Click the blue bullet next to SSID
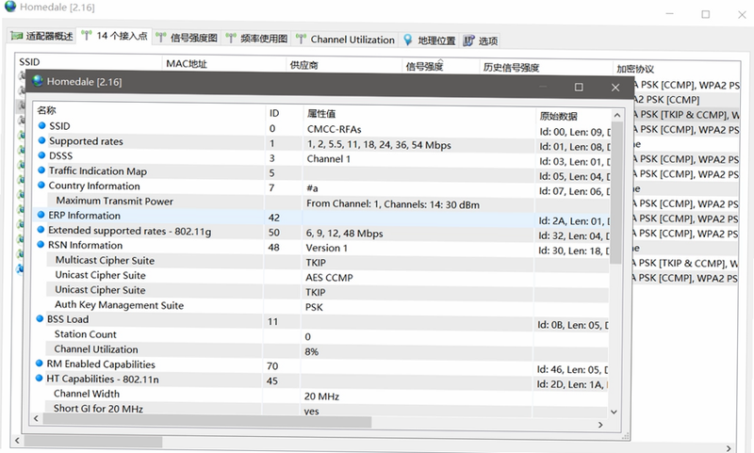This screenshot has width=754, height=453. click(42, 125)
